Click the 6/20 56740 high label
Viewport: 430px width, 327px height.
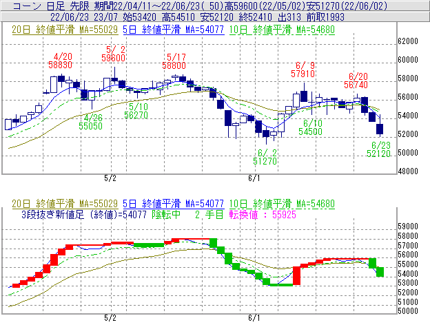click(x=356, y=81)
